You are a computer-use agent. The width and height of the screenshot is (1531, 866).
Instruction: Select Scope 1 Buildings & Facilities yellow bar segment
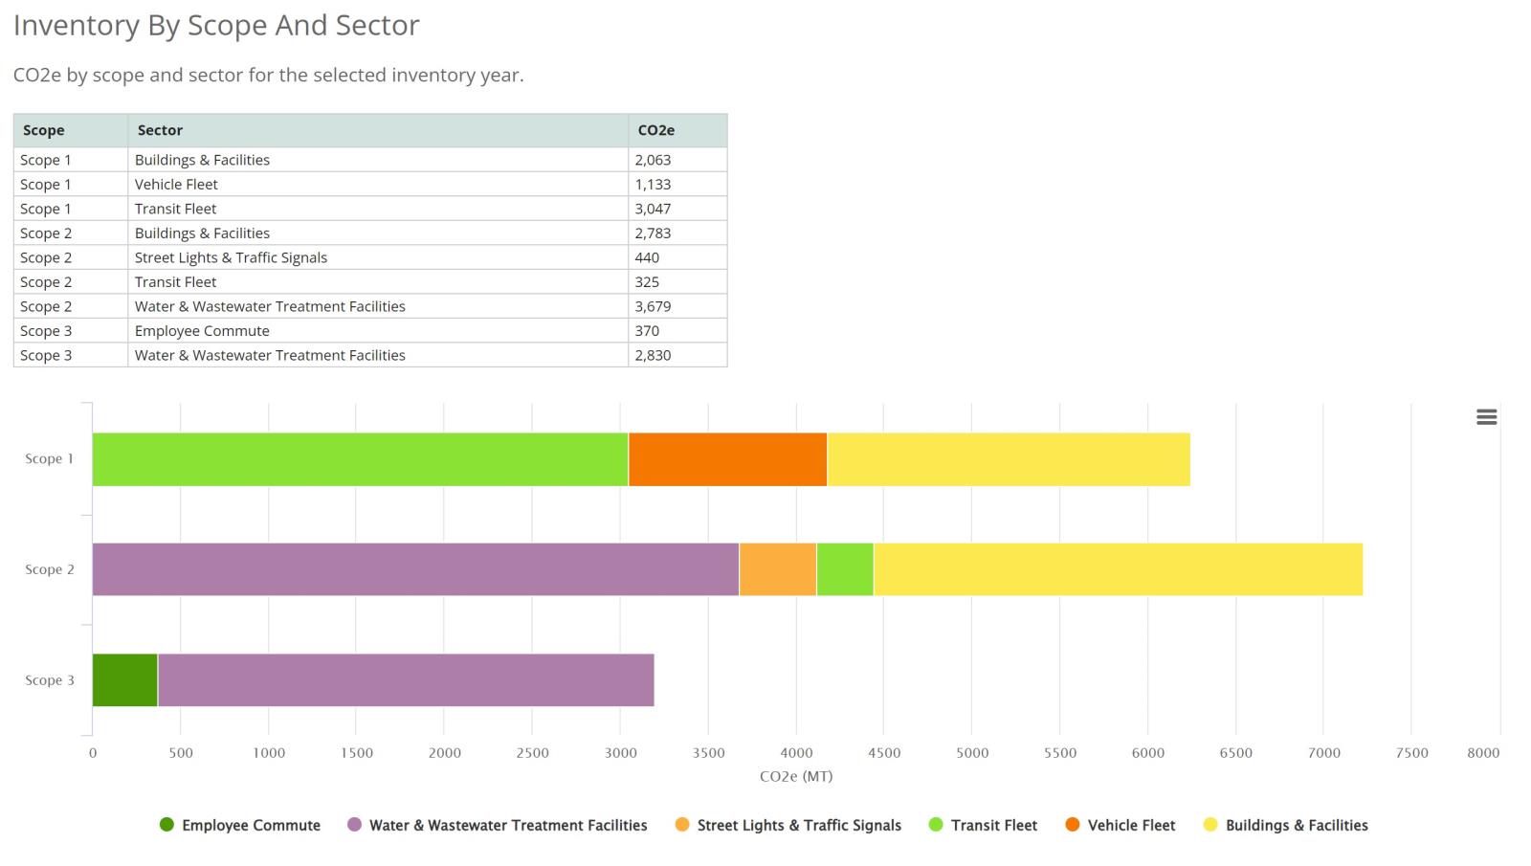(x=1009, y=459)
